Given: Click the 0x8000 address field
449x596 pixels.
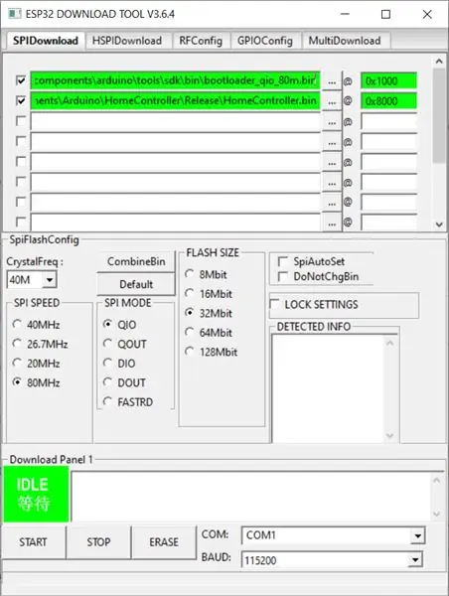Looking at the screenshot, I should (x=388, y=101).
